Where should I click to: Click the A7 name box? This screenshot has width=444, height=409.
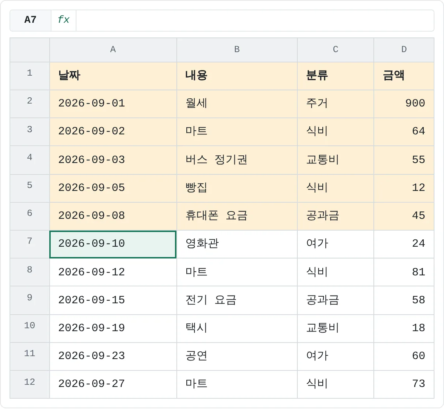(x=31, y=19)
